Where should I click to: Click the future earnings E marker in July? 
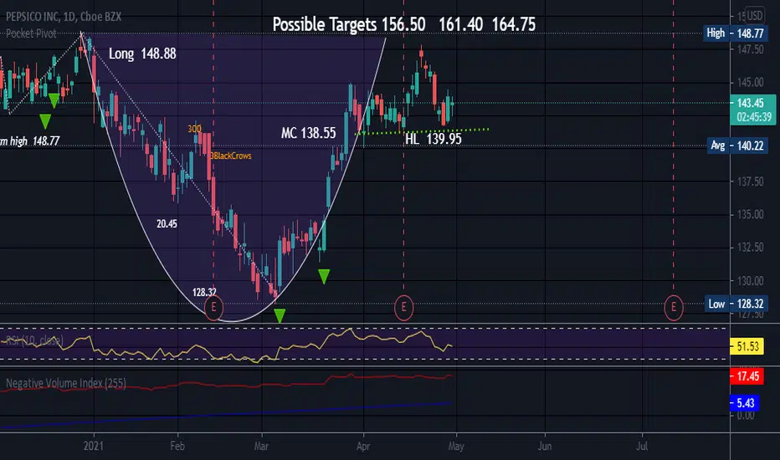pos(674,307)
